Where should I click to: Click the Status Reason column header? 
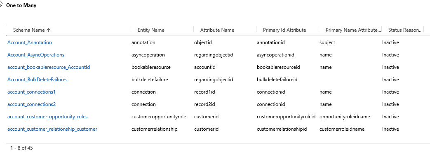(x=405, y=30)
